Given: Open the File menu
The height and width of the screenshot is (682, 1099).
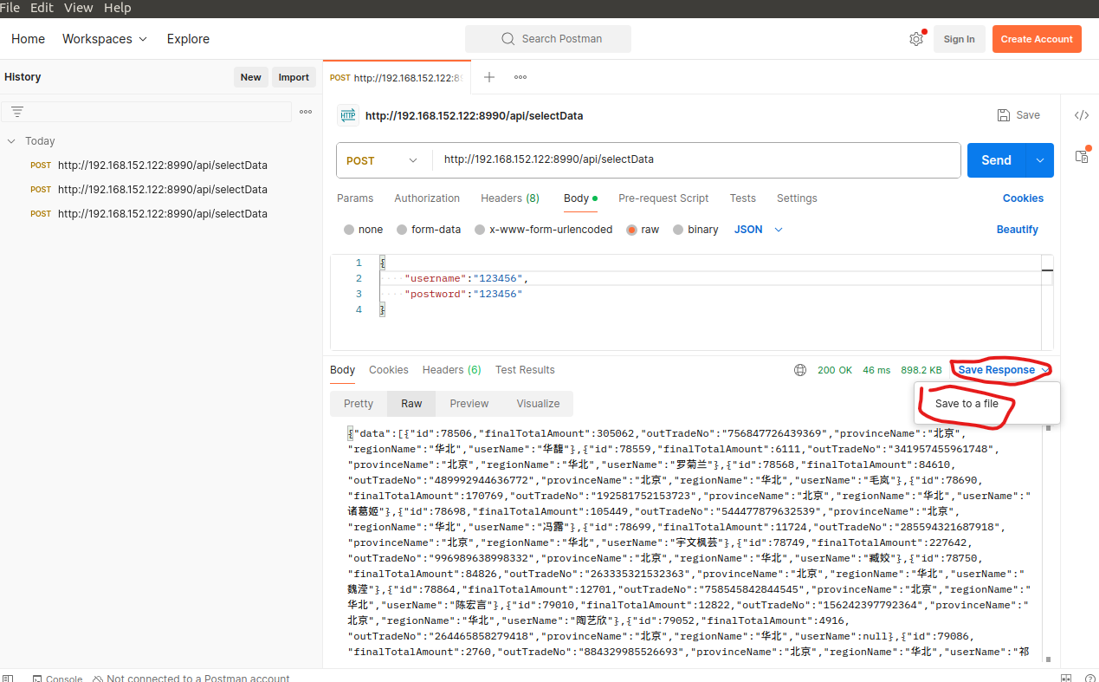Looking at the screenshot, I should [x=10, y=8].
